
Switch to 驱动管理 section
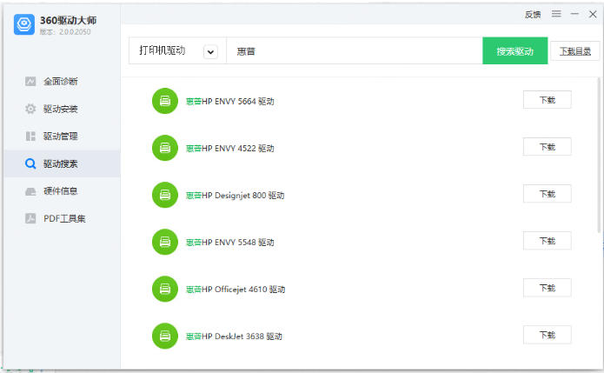(x=62, y=136)
